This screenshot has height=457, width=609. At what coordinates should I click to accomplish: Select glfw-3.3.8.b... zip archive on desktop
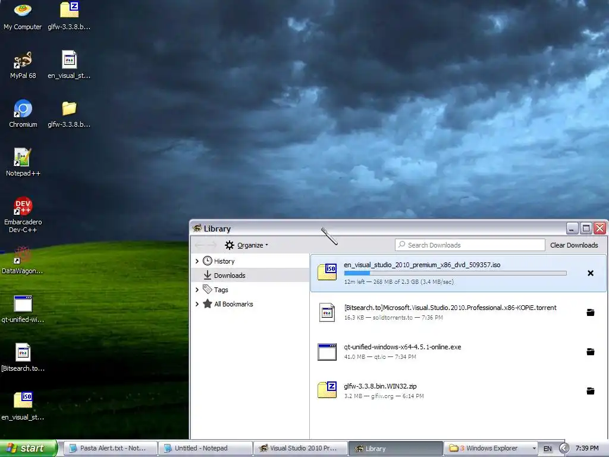(x=69, y=16)
